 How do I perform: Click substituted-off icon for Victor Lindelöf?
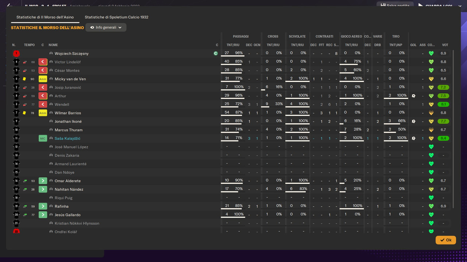pos(43,62)
